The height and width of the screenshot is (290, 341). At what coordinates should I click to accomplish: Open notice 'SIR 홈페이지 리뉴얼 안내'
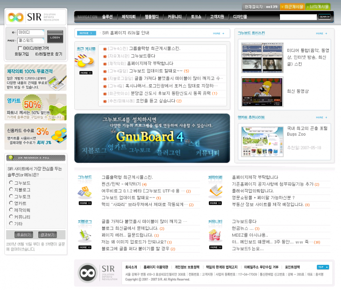tap(126, 33)
